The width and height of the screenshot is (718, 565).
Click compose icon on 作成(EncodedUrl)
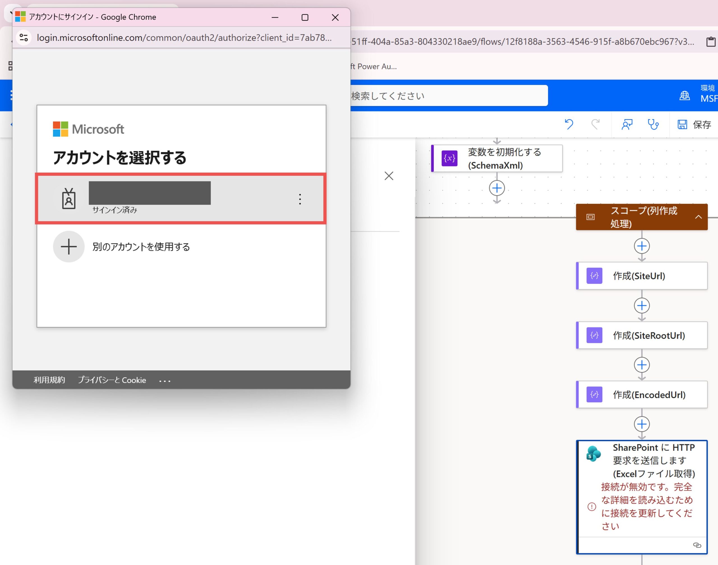coord(594,394)
